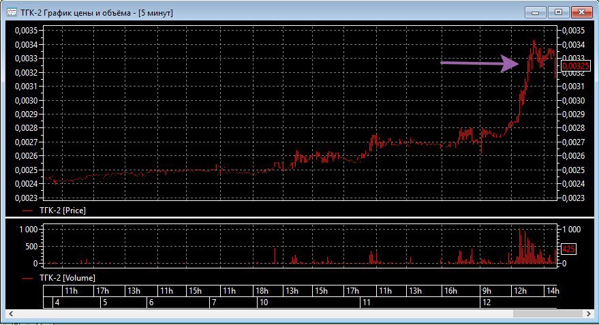Click the 14h time label

coord(553,291)
